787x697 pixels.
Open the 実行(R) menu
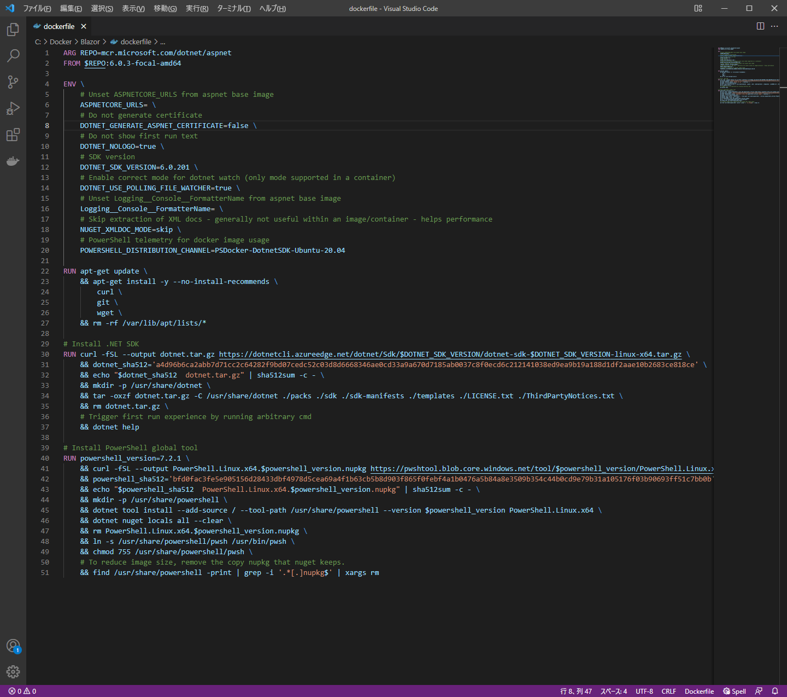coord(197,8)
